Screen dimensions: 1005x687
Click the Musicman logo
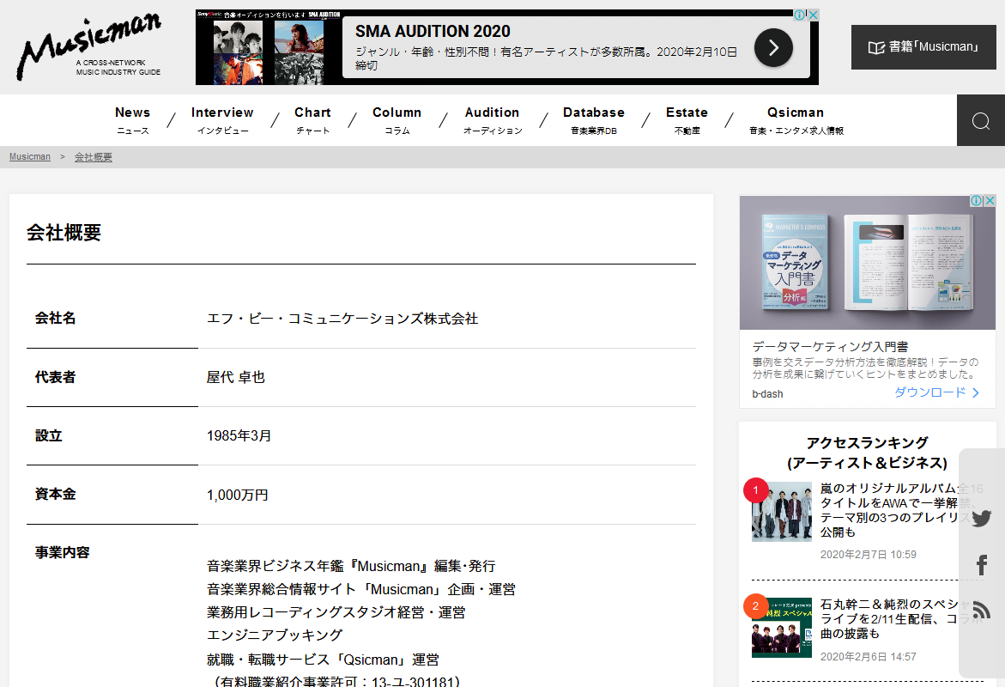click(88, 47)
